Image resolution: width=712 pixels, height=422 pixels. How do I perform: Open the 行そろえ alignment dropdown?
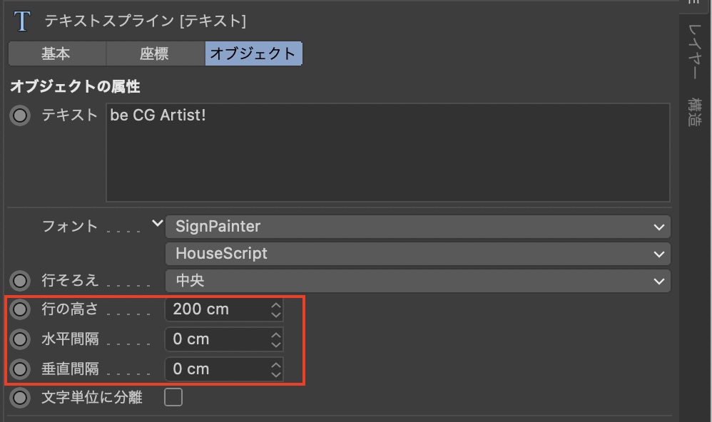pos(417,281)
